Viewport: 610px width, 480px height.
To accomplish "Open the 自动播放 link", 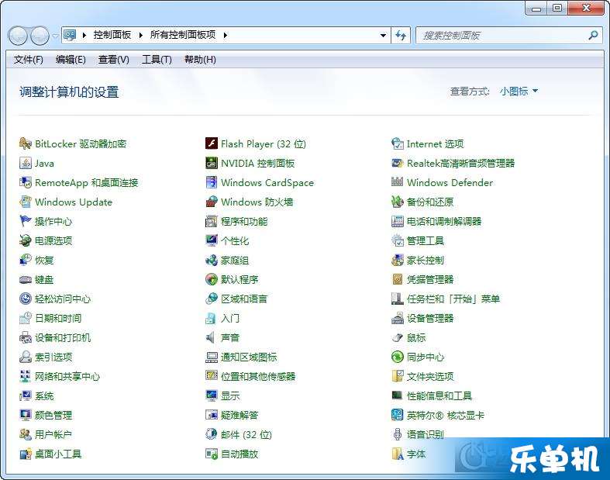I will pyautogui.click(x=240, y=454).
